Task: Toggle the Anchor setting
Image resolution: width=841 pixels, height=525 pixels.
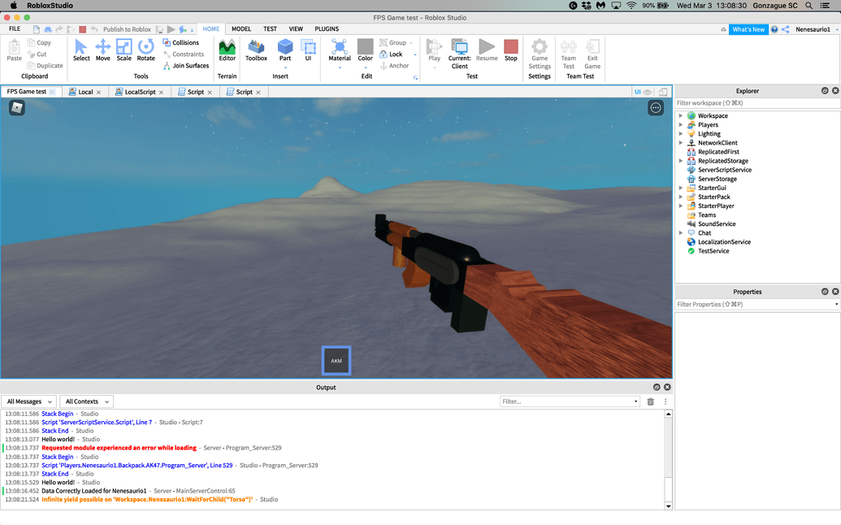Action: [x=394, y=66]
